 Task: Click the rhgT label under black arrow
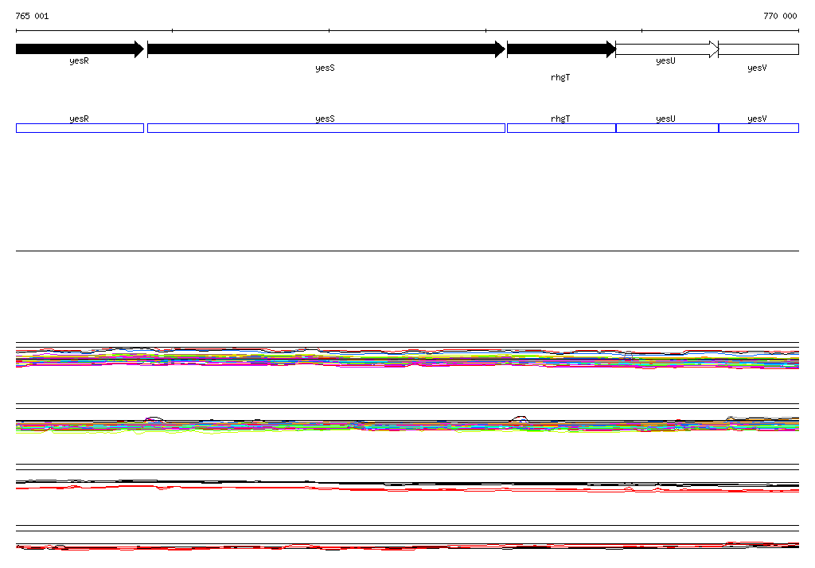560,77
